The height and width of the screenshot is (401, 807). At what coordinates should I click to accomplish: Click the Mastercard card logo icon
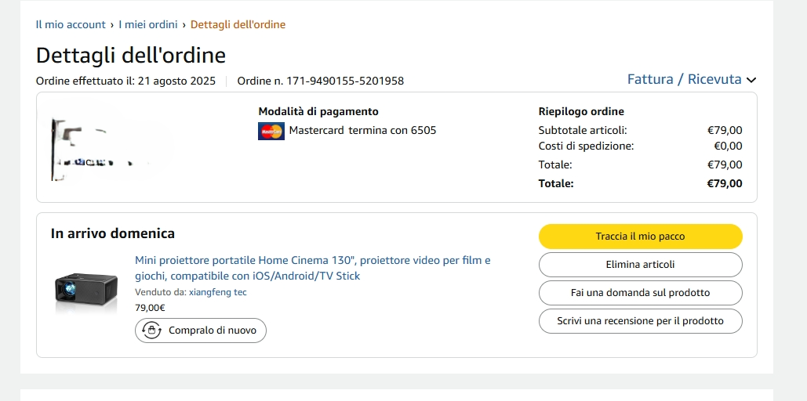(x=271, y=131)
